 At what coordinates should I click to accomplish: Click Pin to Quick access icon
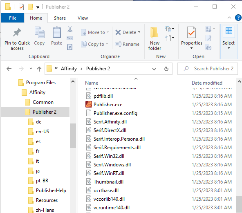click(x=17, y=32)
